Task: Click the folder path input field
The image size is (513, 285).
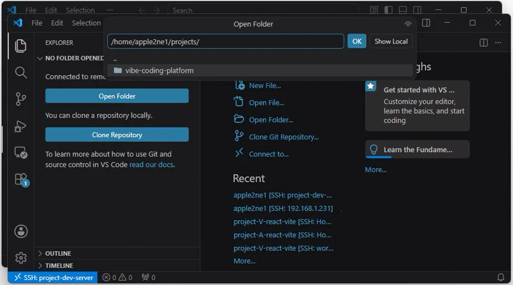Action: point(225,42)
